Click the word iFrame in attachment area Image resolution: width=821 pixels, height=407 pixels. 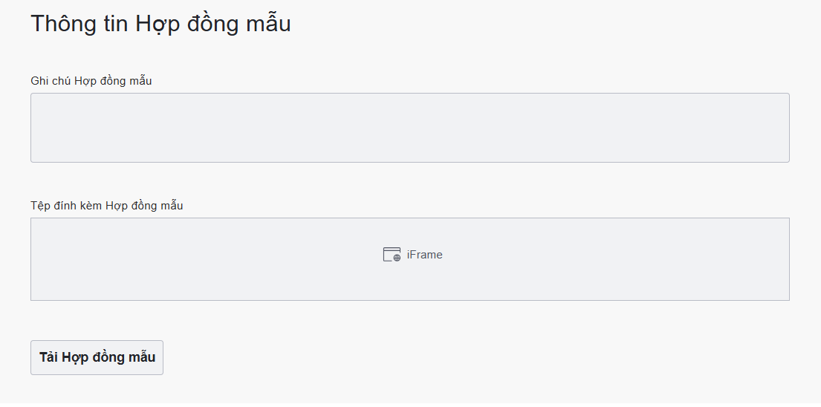[x=424, y=255]
